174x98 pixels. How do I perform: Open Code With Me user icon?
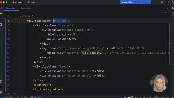162,2
